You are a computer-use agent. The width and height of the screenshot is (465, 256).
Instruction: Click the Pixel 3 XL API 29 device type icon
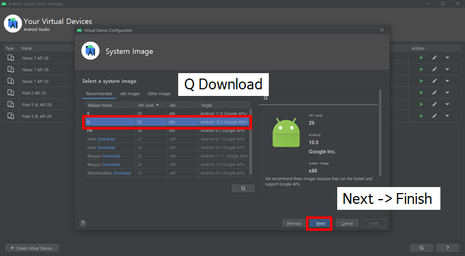pos(11,116)
